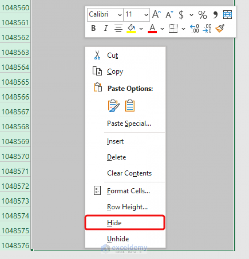This screenshot has width=249, height=259.
Task: Click the Increase Font Size icon
Action: [x=156, y=15]
